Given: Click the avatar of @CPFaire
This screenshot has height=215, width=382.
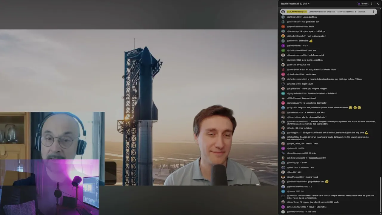Looking at the screenshot, I should [283, 65].
